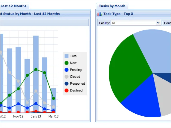
Task: Click the Reopened dark blue legend marker
Action: coord(66,83)
